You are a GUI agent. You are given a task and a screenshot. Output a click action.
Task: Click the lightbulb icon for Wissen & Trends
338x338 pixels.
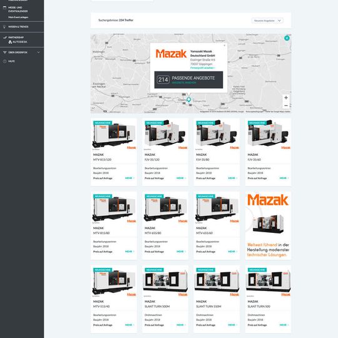tap(4, 27)
